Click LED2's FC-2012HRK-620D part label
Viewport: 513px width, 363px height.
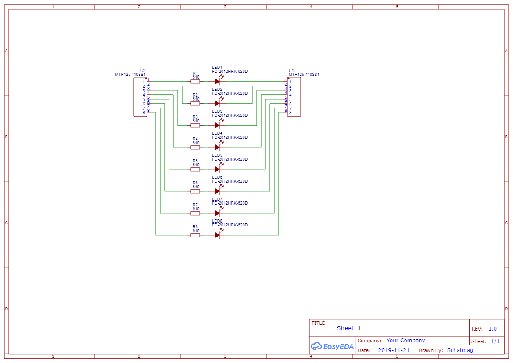pos(230,93)
